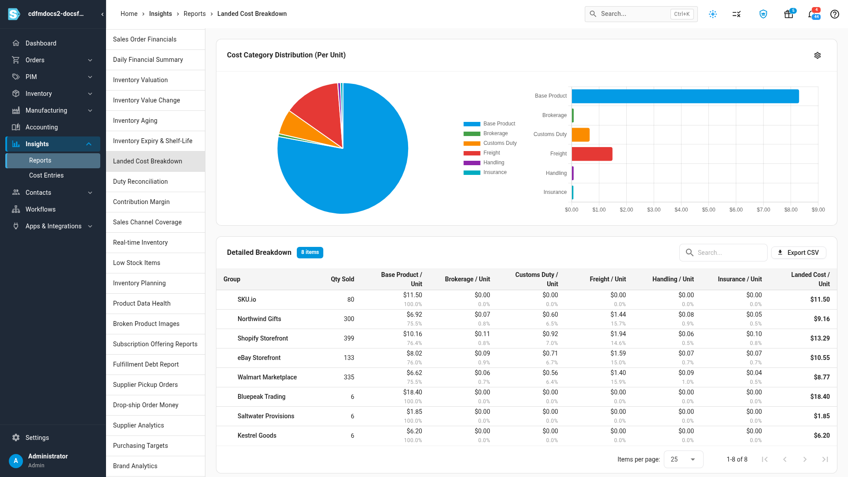This screenshot has width=848, height=477.
Task: Focus the Detailed Breakdown search field
Action: 723,253
